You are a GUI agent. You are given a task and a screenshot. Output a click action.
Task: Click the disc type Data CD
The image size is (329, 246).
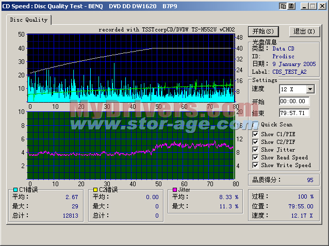pyautogui.click(x=283, y=48)
